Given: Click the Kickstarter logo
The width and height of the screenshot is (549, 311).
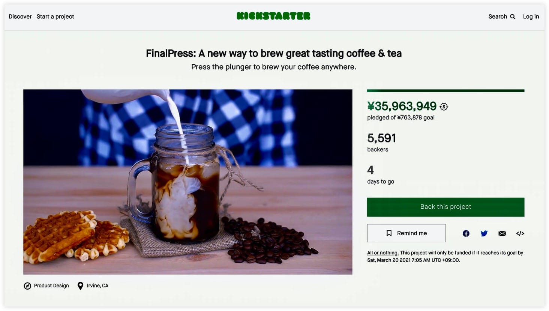Looking at the screenshot, I should (x=273, y=16).
